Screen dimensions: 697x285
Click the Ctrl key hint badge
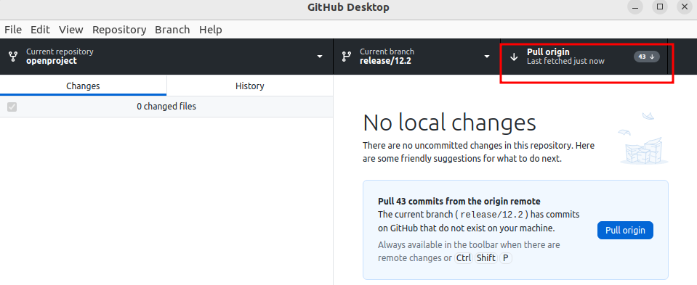pos(464,258)
